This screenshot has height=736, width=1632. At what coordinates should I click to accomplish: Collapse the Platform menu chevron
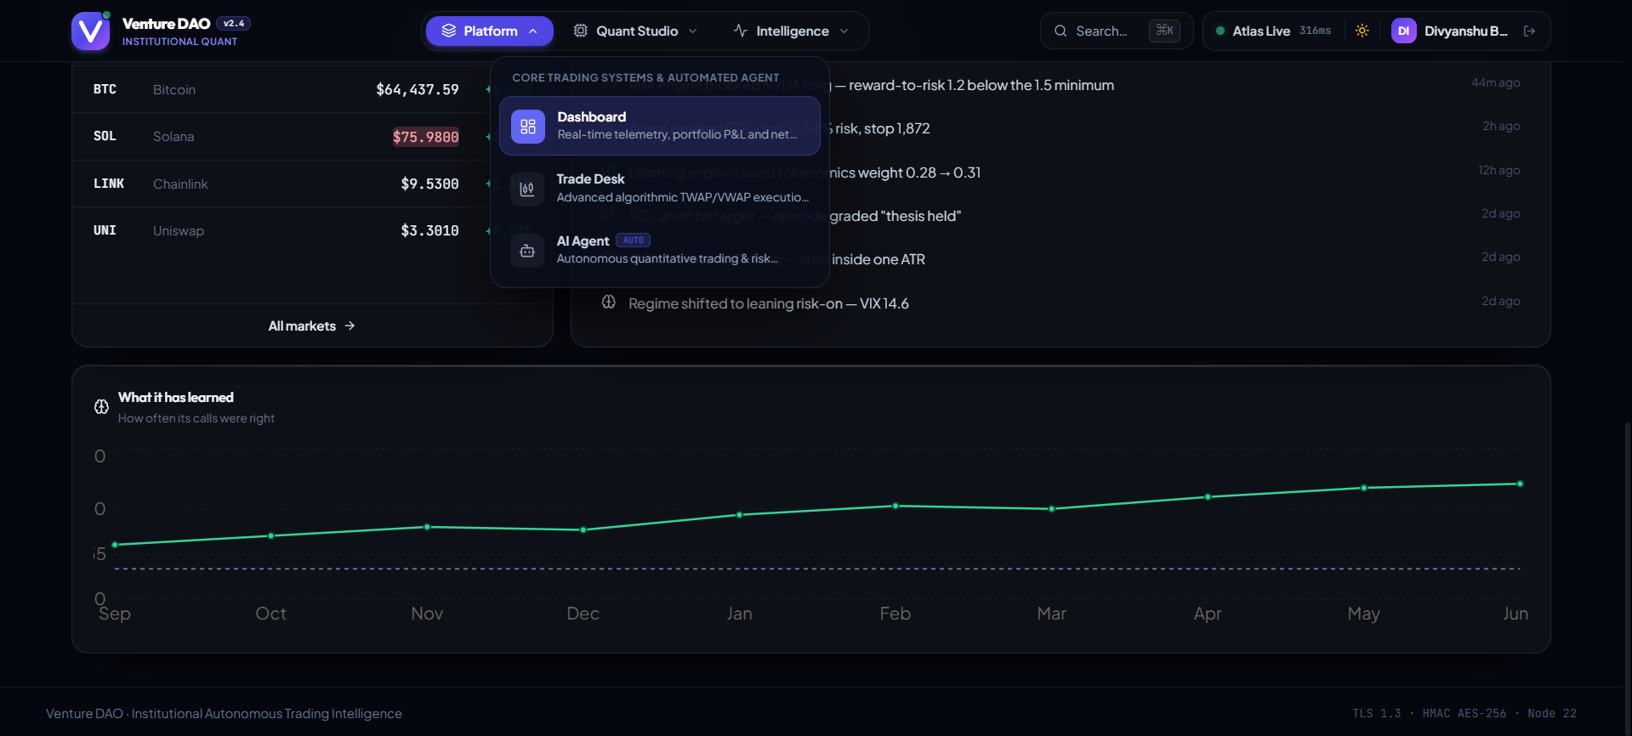point(533,31)
